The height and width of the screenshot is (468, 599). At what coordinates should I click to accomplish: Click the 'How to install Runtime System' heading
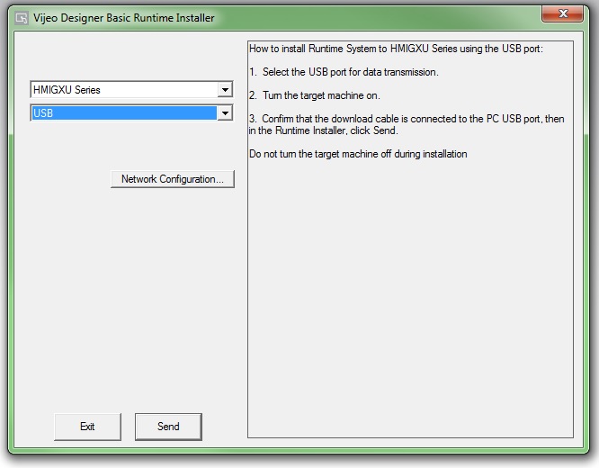pos(396,49)
